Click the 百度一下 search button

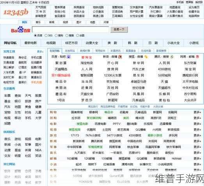[x=119, y=29]
